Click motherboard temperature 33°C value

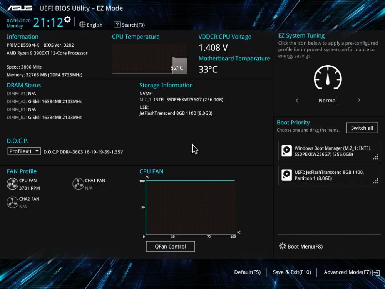click(x=208, y=69)
